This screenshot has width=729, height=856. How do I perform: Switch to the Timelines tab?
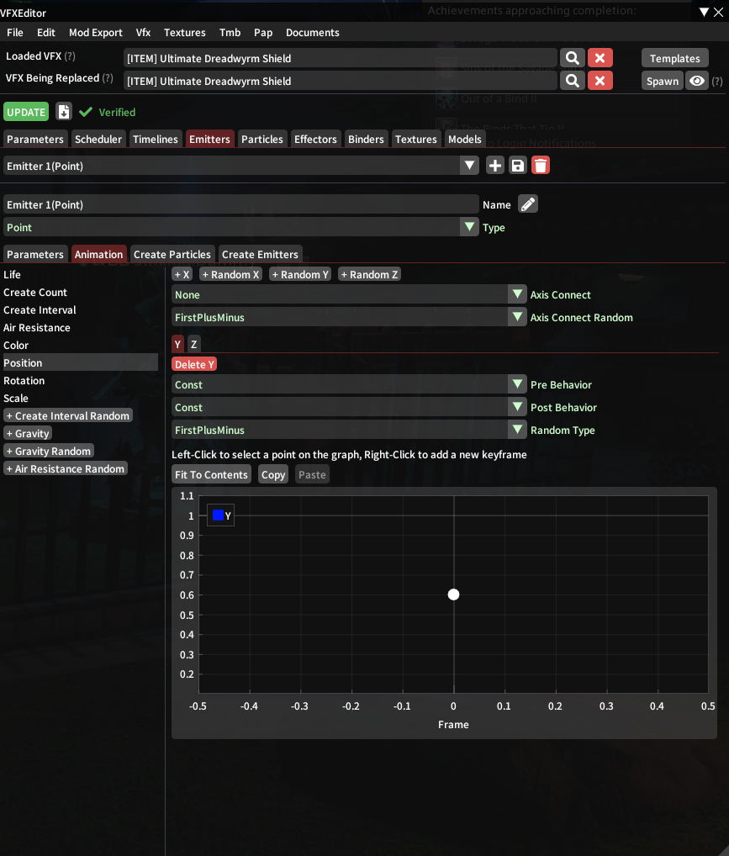[x=155, y=139]
